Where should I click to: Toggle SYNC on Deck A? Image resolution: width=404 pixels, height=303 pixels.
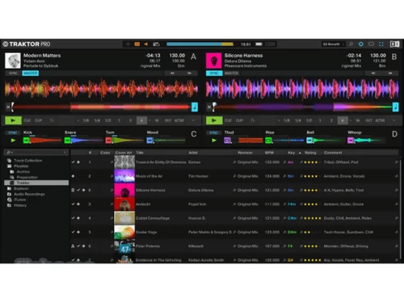pyautogui.click(x=13, y=74)
